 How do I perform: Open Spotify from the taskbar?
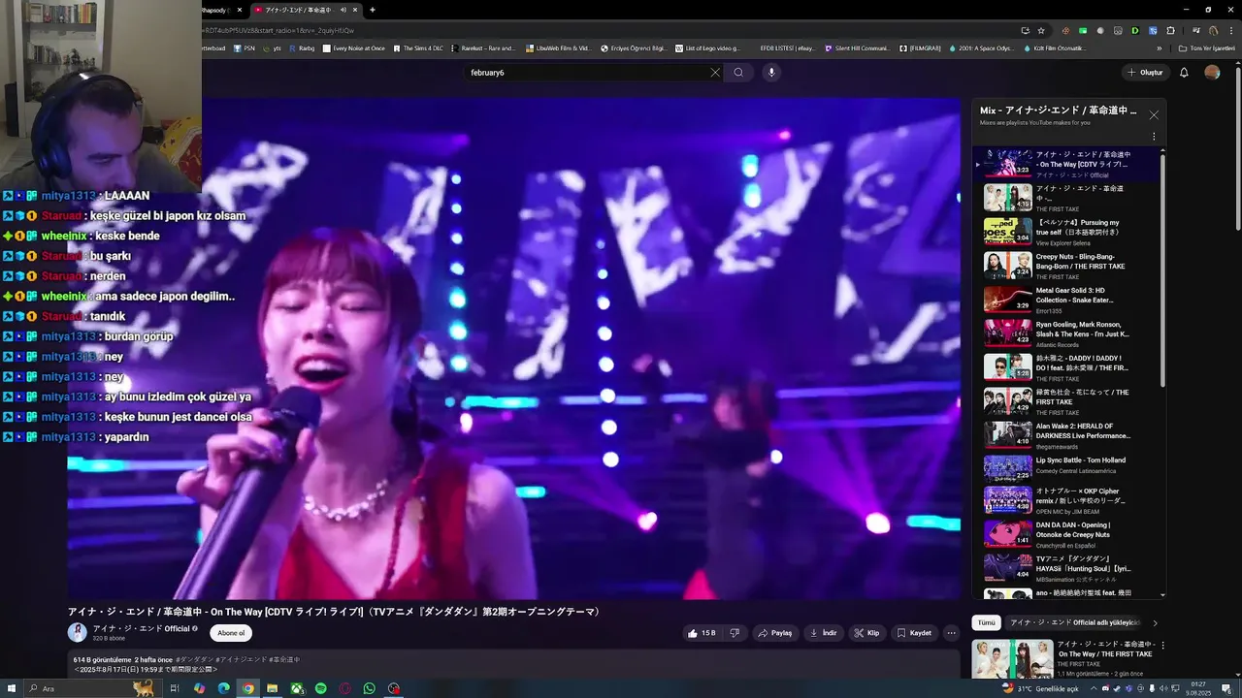coord(321,688)
